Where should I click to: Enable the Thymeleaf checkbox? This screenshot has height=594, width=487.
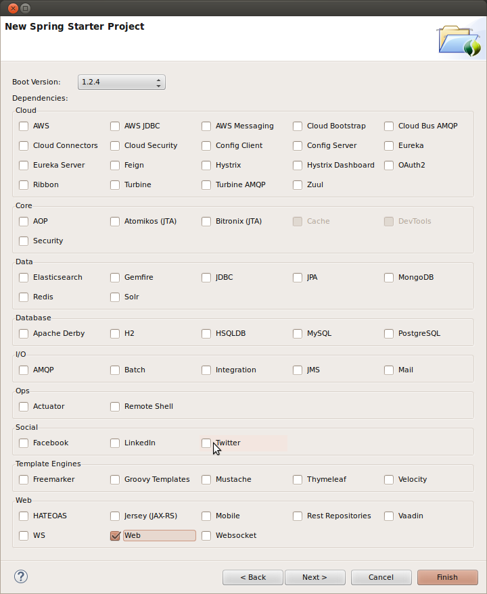pyautogui.click(x=298, y=480)
